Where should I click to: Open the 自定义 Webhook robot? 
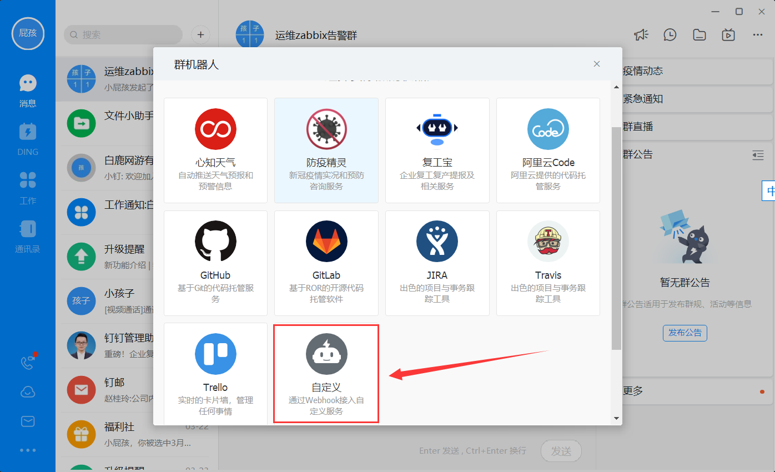pyautogui.click(x=326, y=373)
